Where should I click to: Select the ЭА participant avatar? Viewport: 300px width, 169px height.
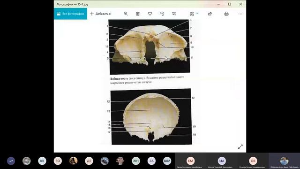(x=151, y=161)
